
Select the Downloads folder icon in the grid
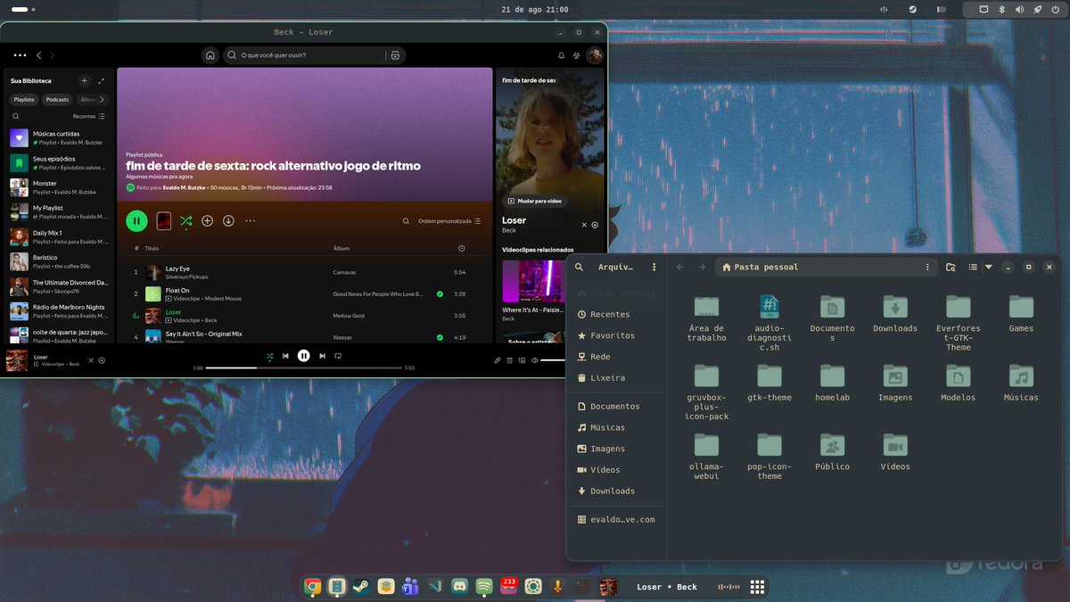(x=895, y=307)
